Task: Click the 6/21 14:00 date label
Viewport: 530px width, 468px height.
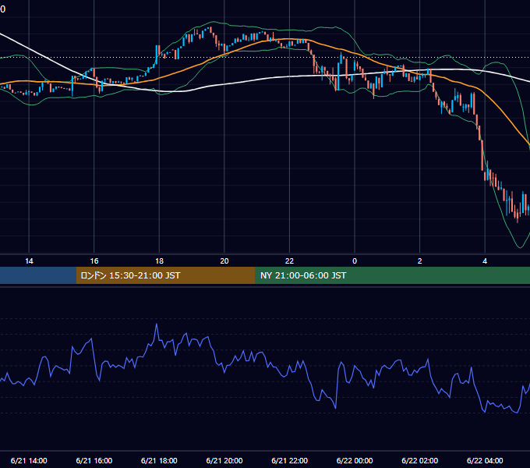Action: 29,460
